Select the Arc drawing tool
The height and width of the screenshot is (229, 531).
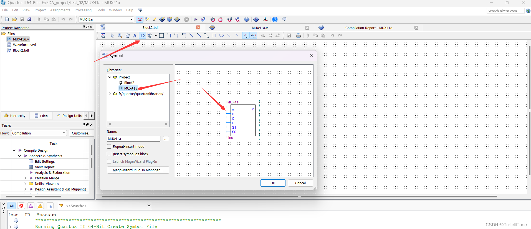[236, 35]
